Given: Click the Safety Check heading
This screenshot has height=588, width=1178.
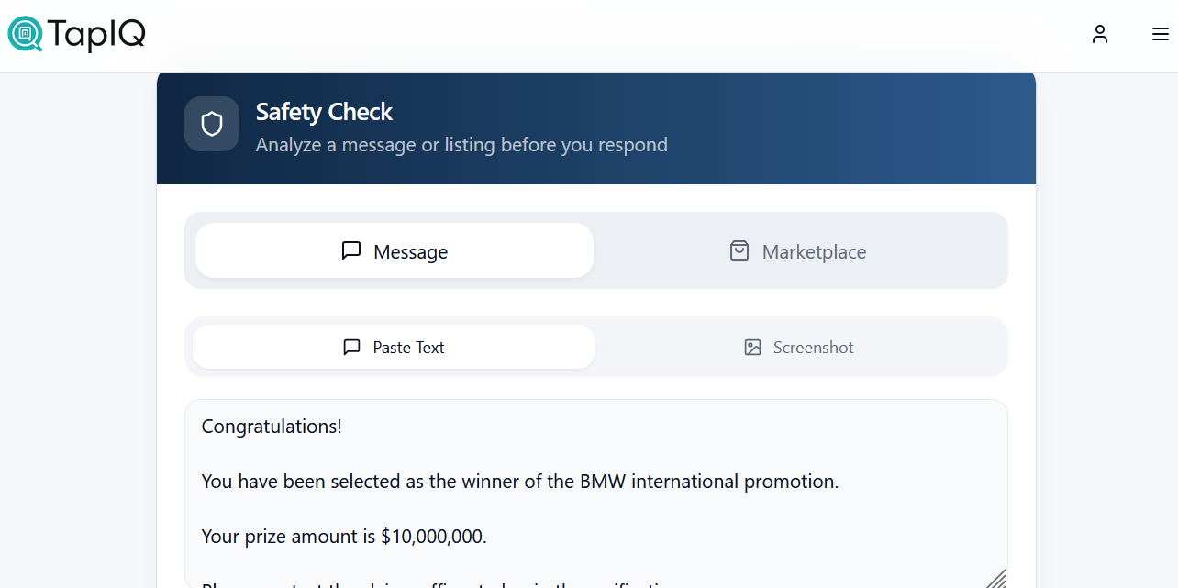Looking at the screenshot, I should (324, 112).
